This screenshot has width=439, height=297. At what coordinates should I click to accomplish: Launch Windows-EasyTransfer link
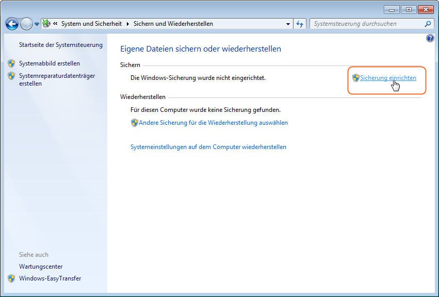[50, 278]
